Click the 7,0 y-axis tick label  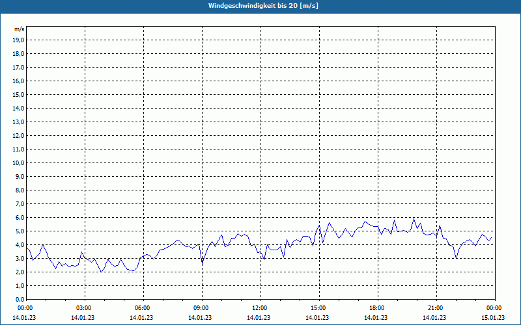point(20,203)
